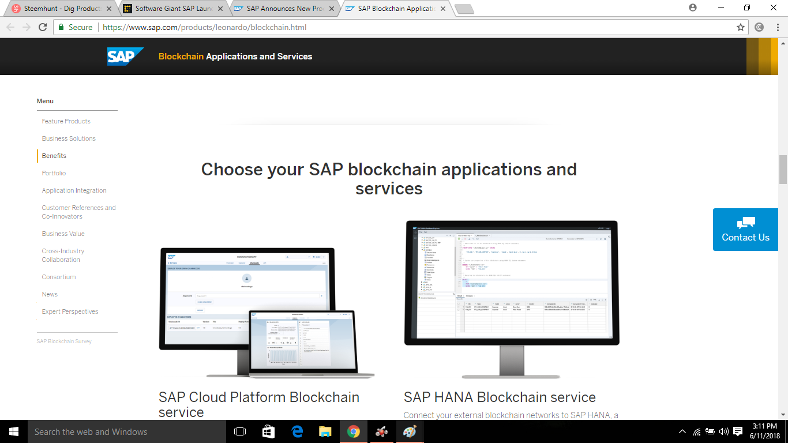Click the browser forward arrow
This screenshot has height=443, width=788.
coord(27,27)
